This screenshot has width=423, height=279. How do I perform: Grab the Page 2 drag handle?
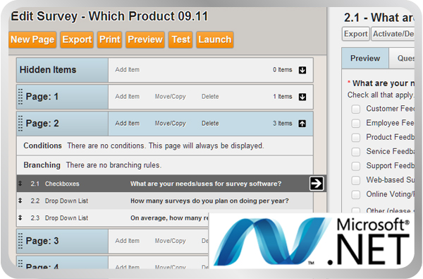tap(20, 124)
